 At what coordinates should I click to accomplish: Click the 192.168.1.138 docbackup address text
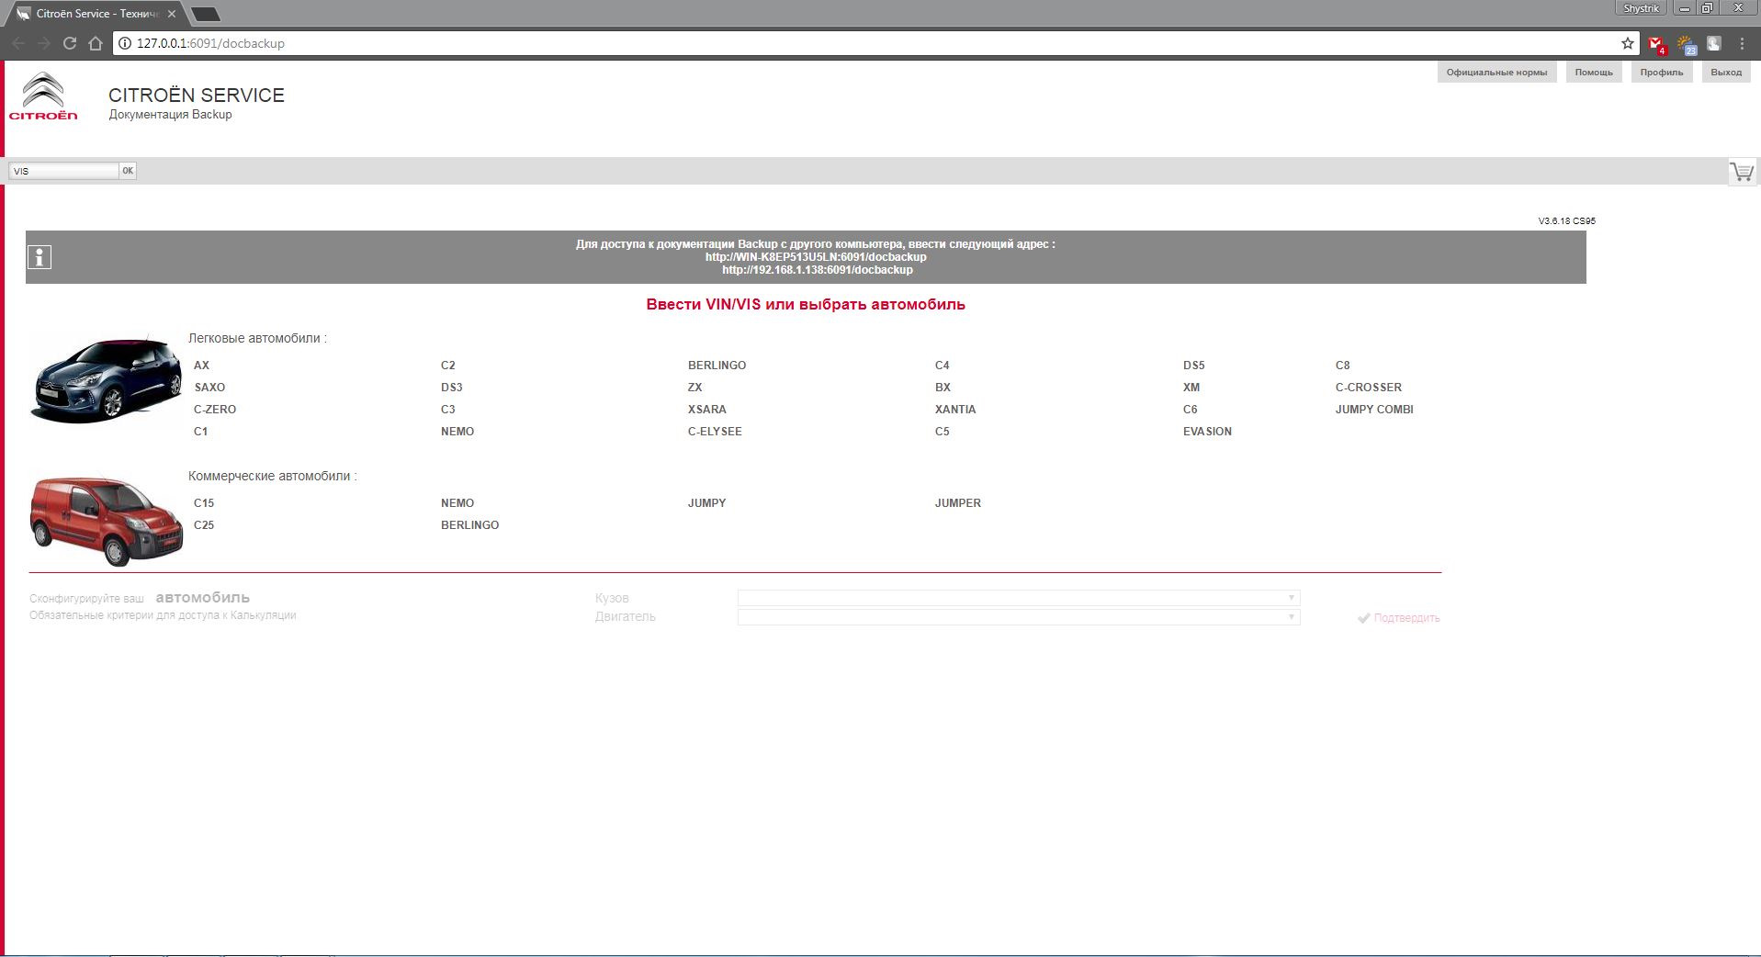pos(818,270)
